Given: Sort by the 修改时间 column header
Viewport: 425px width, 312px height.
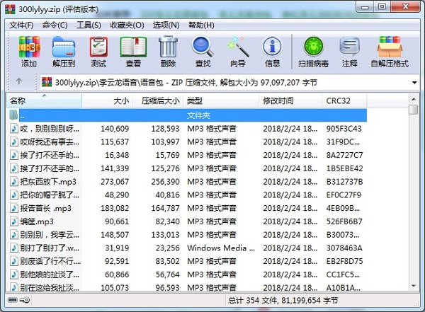Looking at the screenshot, I should pos(290,100).
